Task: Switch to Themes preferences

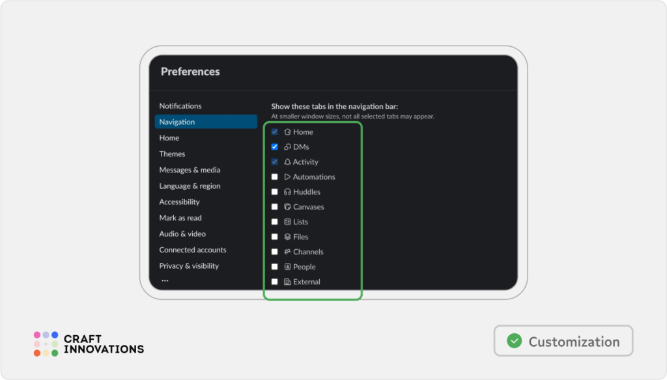Action: [x=172, y=154]
